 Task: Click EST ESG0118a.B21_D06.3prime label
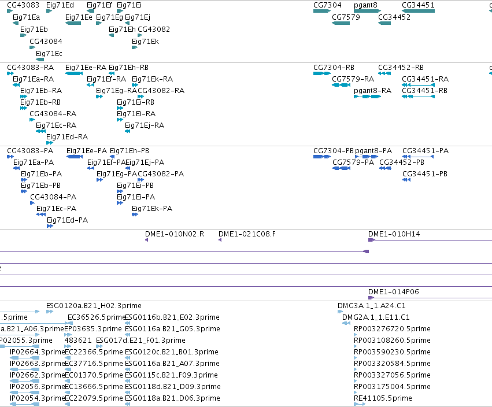173,398
